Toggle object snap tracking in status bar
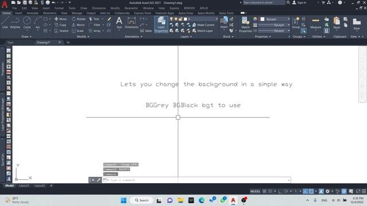 pyautogui.click(x=306, y=191)
